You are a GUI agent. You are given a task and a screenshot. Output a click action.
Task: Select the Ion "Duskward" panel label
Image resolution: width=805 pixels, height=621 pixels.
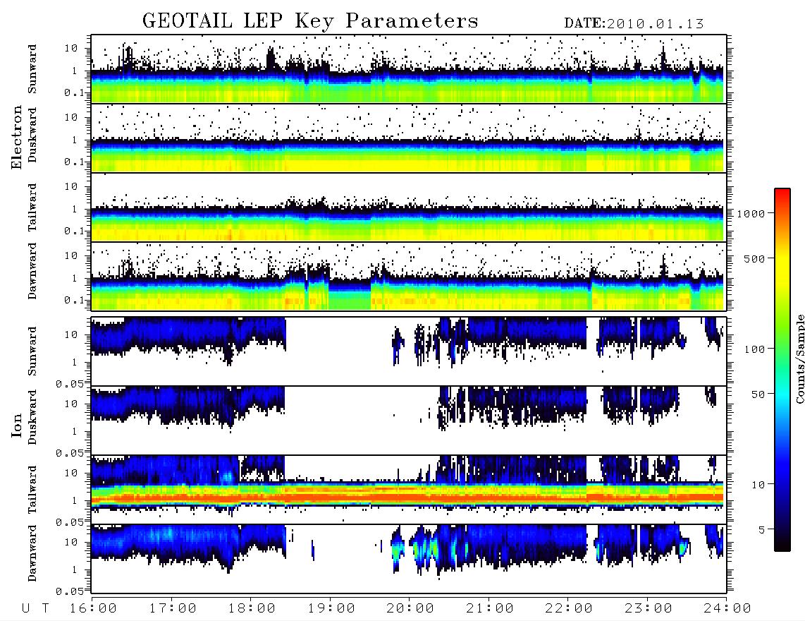click(x=32, y=418)
